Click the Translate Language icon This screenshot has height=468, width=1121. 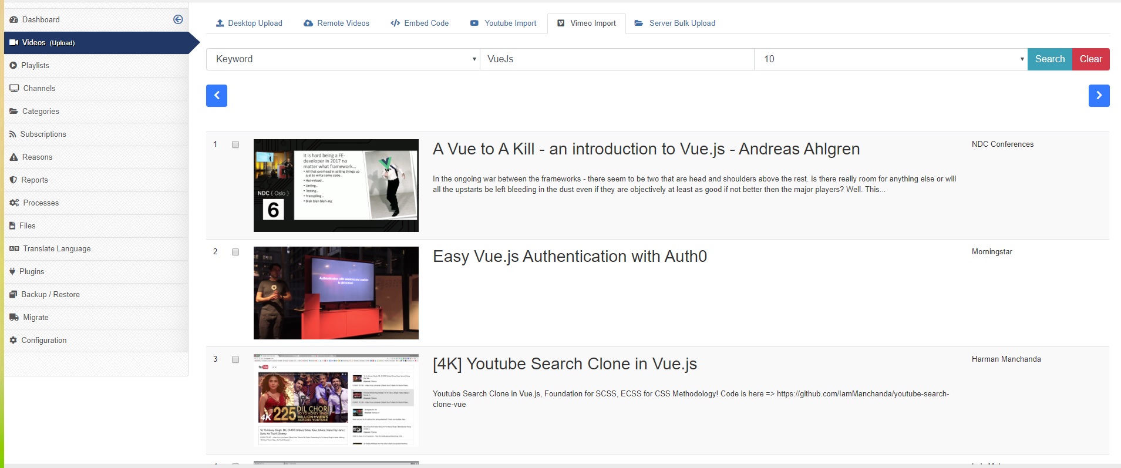tap(14, 248)
